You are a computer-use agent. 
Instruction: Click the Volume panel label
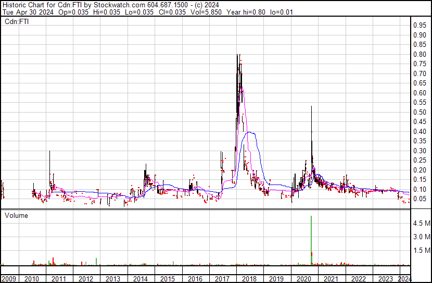tap(17, 215)
